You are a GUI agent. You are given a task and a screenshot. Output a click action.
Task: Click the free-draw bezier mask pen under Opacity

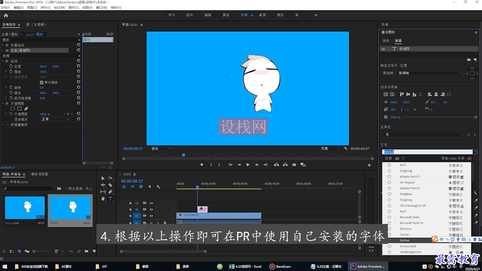26,109
